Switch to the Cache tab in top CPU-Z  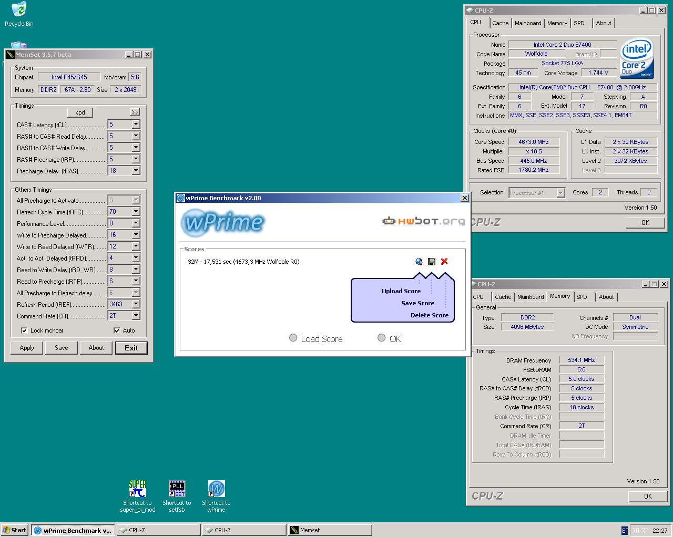click(x=500, y=23)
